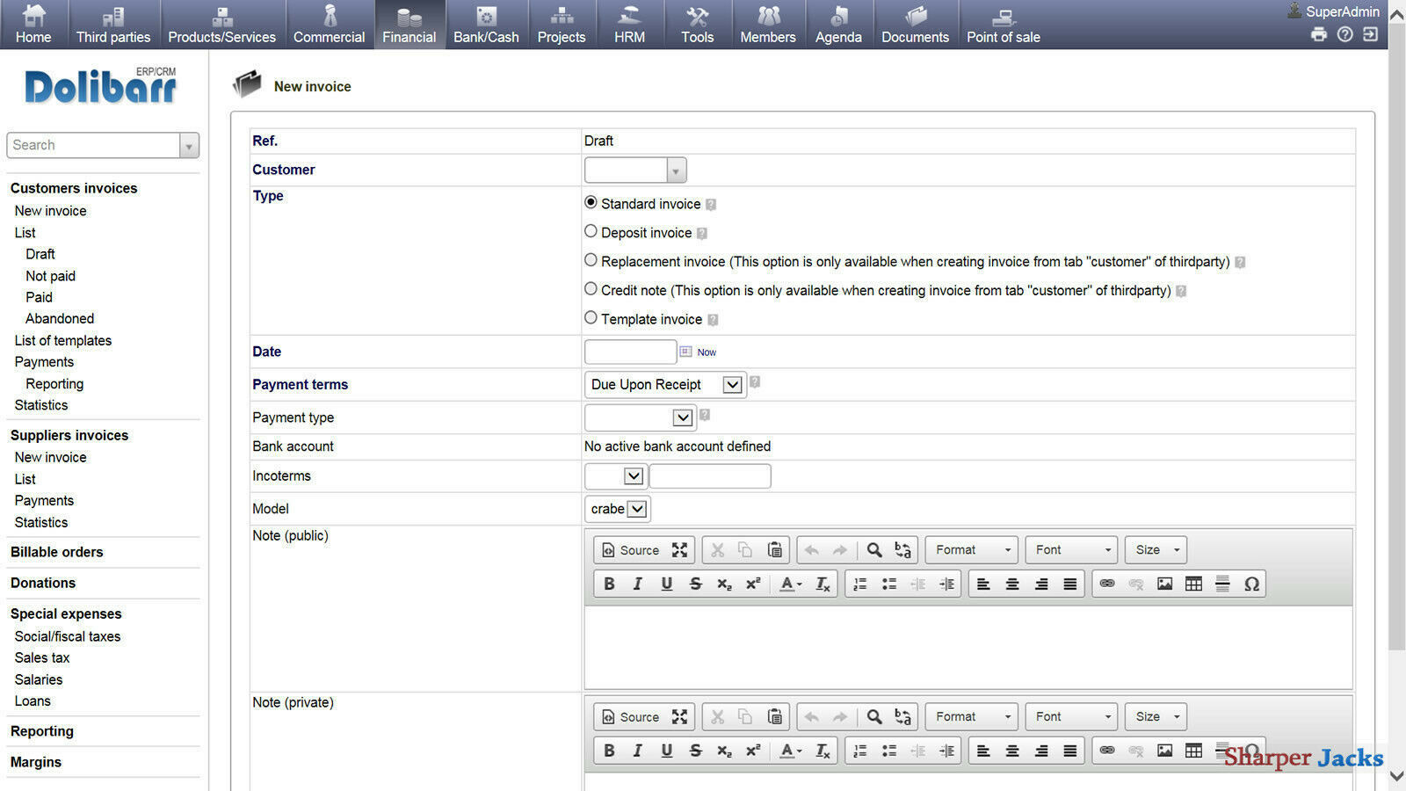Select Template invoice type
This screenshot has width=1406, height=791.
pyautogui.click(x=591, y=318)
